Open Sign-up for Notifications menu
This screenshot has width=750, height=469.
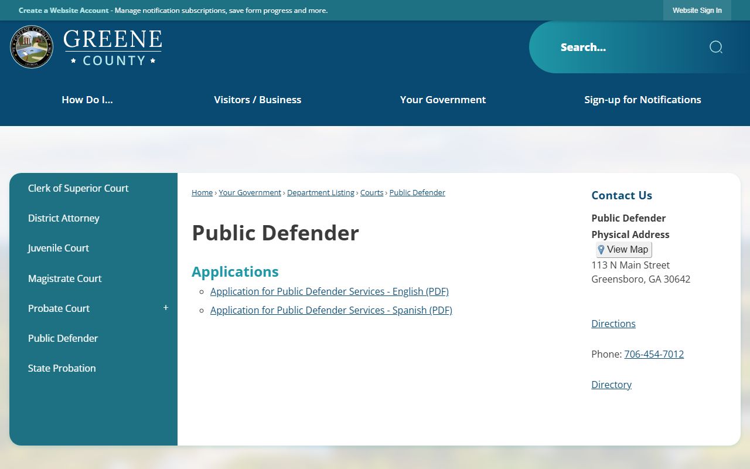click(643, 100)
